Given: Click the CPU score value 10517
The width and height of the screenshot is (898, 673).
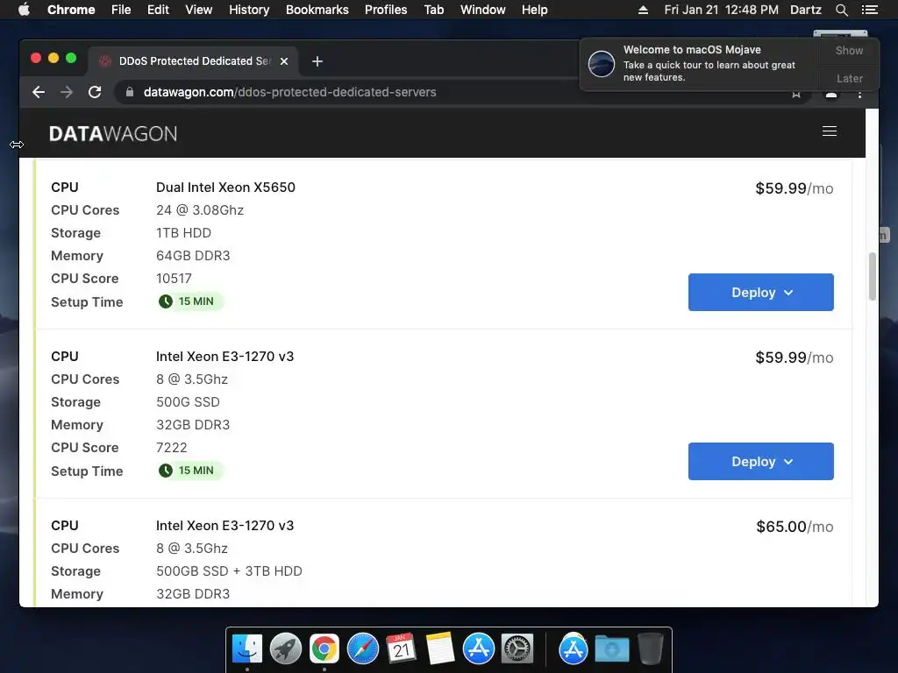Looking at the screenshot, I should click(175, 278).
